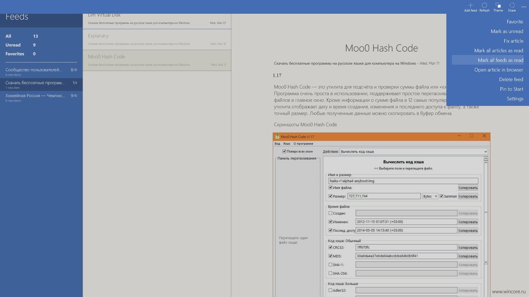Click the scrollbar down arrow in Moo0 window
529x297 pixels.
(486, 262)
